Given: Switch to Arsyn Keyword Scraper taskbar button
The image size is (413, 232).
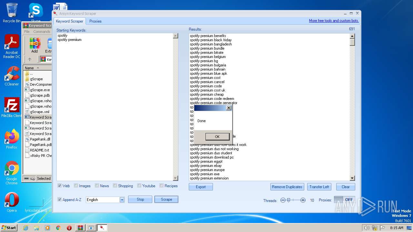Looking at the screenshot, I should pos(102,228).
